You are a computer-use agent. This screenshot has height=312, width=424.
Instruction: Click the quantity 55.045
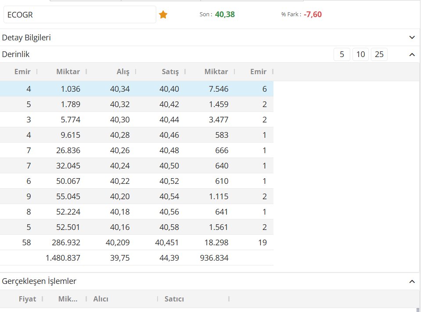point(68,197)
